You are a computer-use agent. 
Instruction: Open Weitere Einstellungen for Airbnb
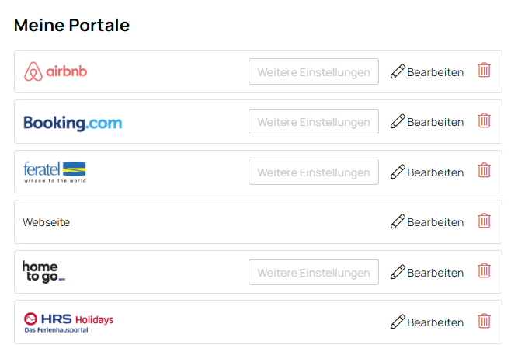(x=314, y=71)
